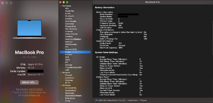Collapse the Hardware section in sidebar
Screen dimensions: 213x103
[x=61, y=6]
